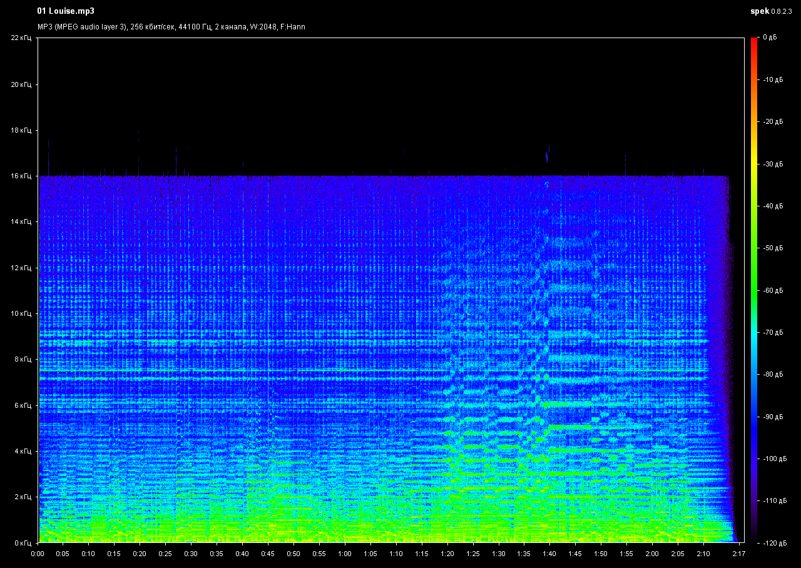Screen dimensions: 801x568
Task: Click the 0 дБ legend label
Action: (769, 38)
